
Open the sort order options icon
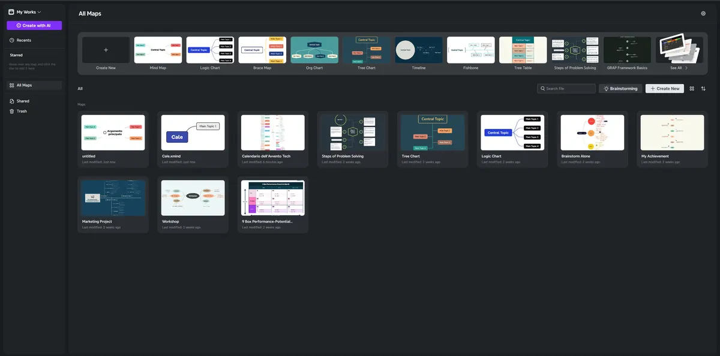[x=703, y=89]
